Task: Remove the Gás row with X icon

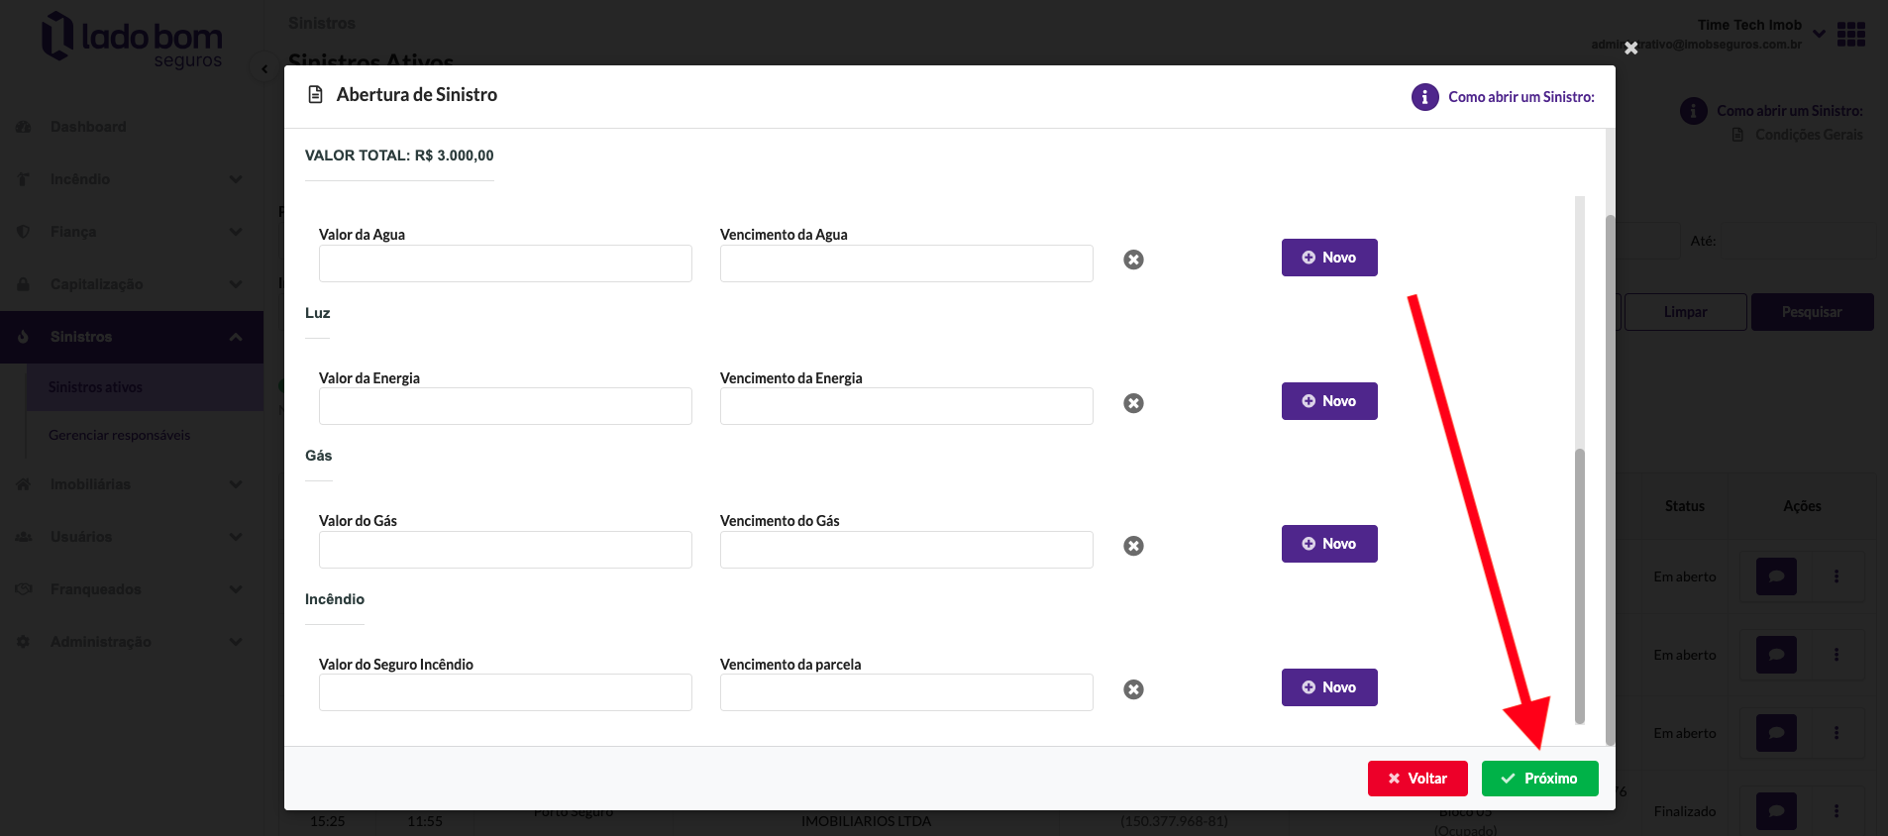Action: click(x=1133, y=546)
